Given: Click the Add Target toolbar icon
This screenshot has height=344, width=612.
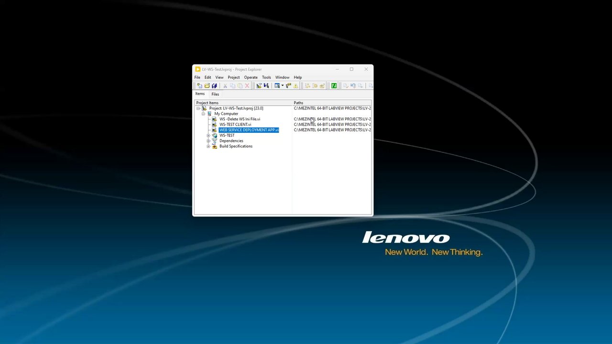Looking at the screenshot, I should pyautogui.click(x=259, y=86).
